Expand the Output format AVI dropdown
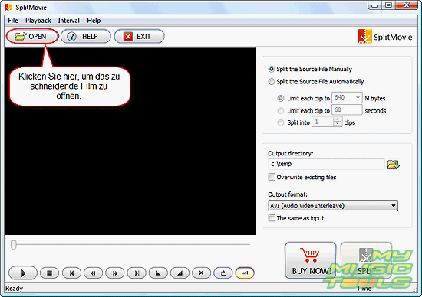This screenshot has width=422, height=297. click(x=394, y=206)
